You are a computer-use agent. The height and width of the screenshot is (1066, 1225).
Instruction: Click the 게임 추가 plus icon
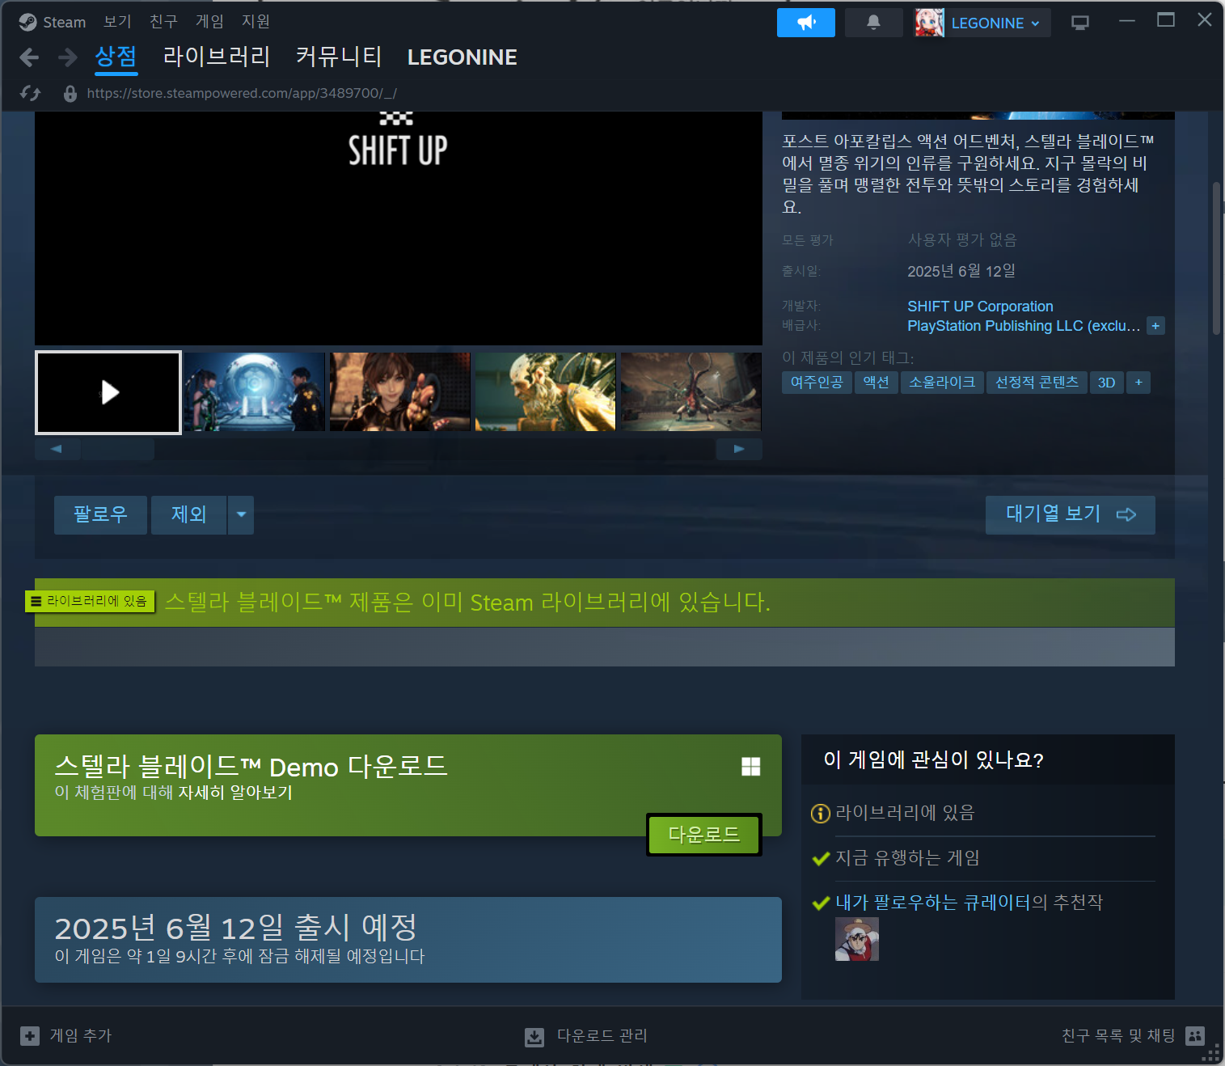coord(30,1036)
